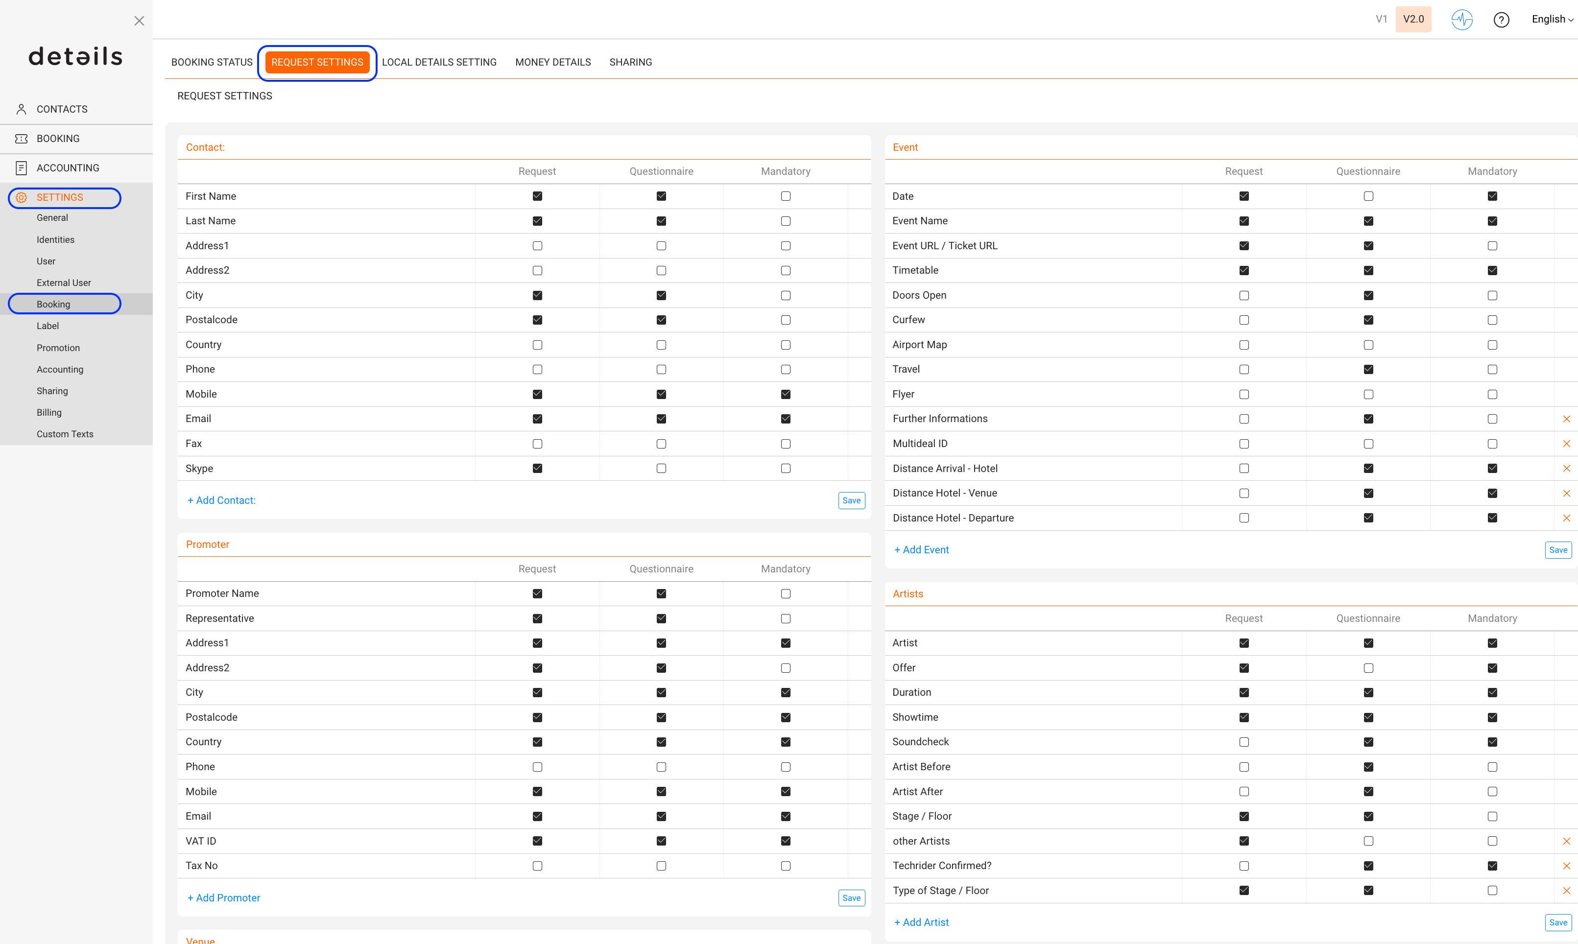The image size is (1578, 944).
Task: Enable Questionnaire for artist Offer
Action: tap(1368, 668)
